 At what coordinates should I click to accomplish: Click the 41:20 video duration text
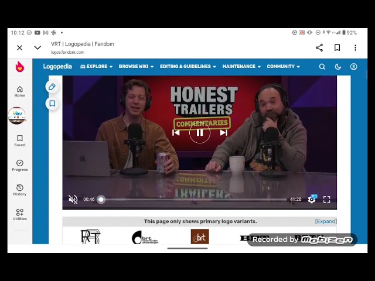tap(295, 199)
